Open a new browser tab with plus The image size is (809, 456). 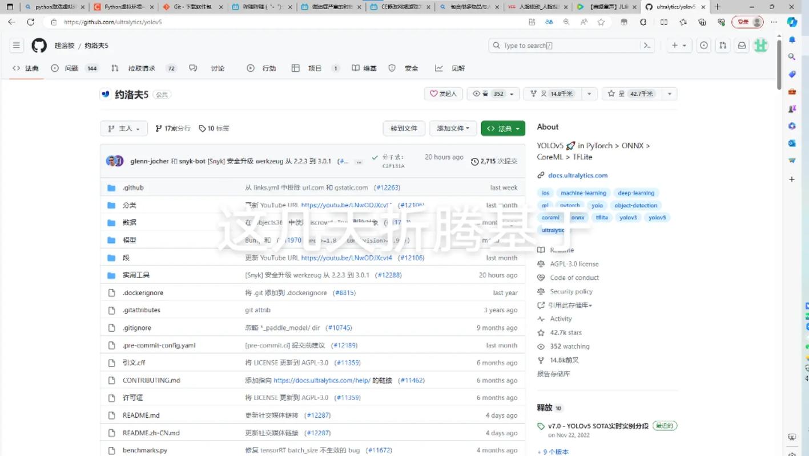[718, 7]
